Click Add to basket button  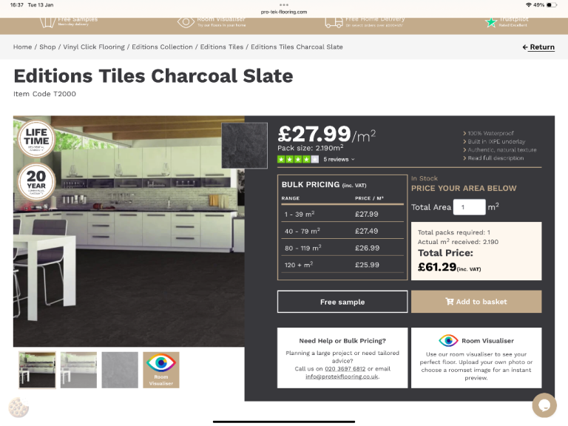476,302
